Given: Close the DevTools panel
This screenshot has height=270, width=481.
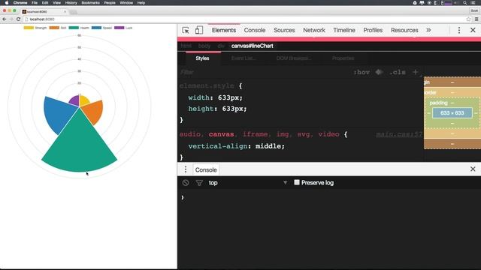Looking at the screenshot, I should click(473, 30).
